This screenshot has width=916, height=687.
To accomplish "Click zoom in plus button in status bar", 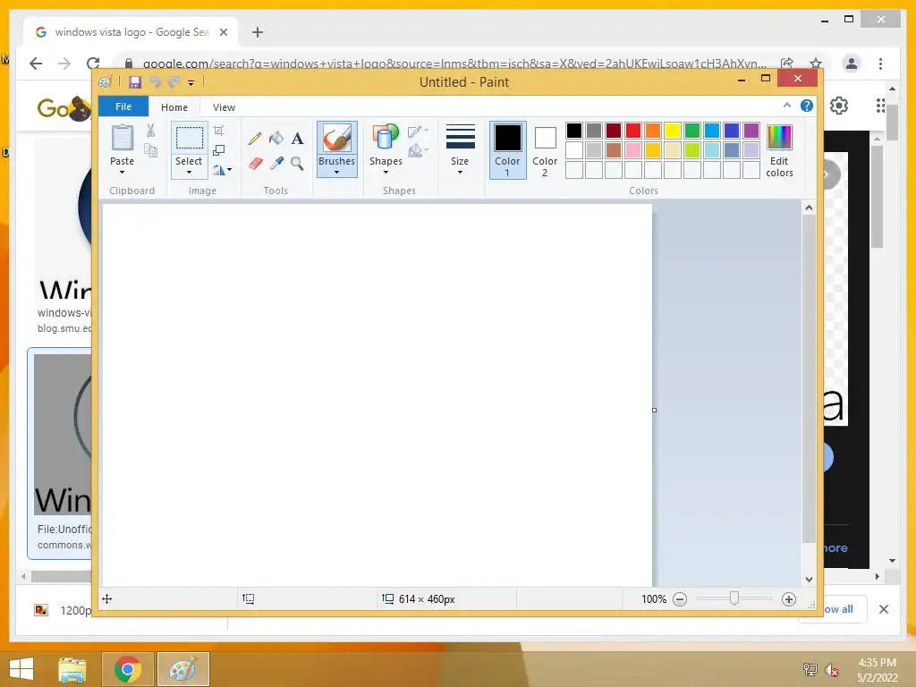I will tap(789, 599).
